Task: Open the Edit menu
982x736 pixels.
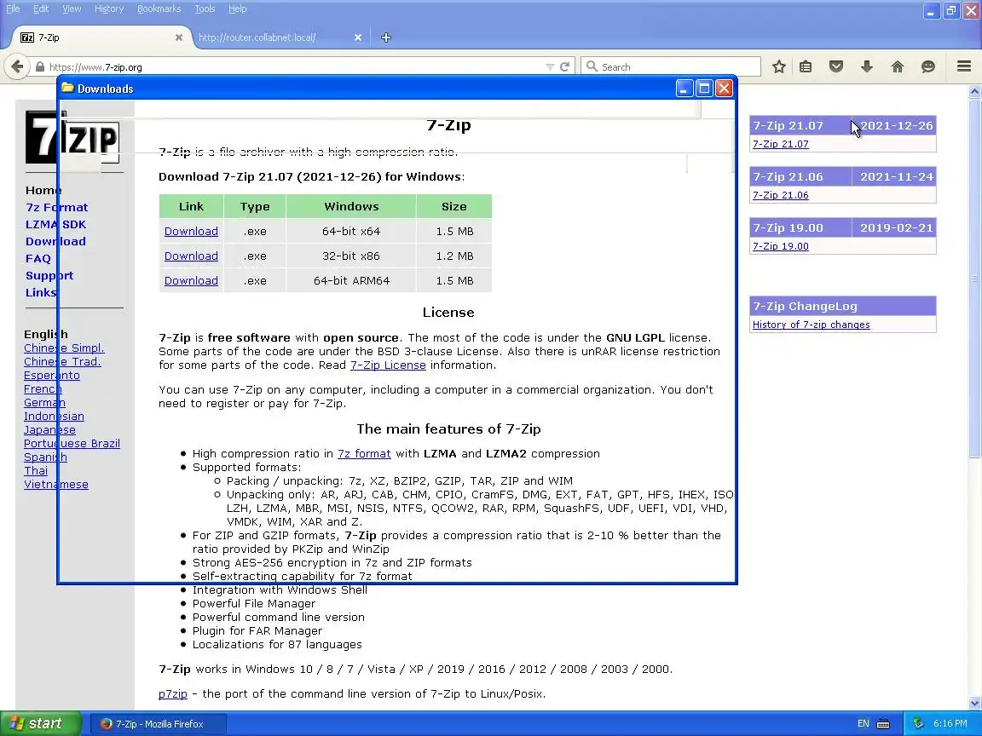Action: tap(41, 9)
